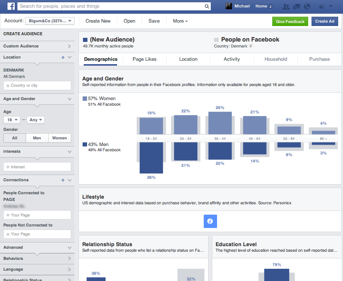Expand the Language section
The image size is (343, 281).
pos(37,270)
